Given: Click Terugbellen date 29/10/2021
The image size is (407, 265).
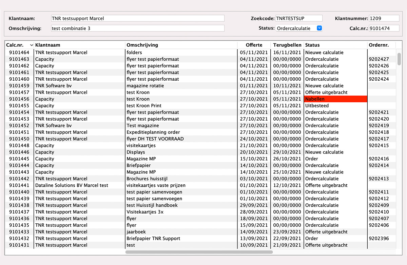Looking at the screenshot, I should click(287, 152).
